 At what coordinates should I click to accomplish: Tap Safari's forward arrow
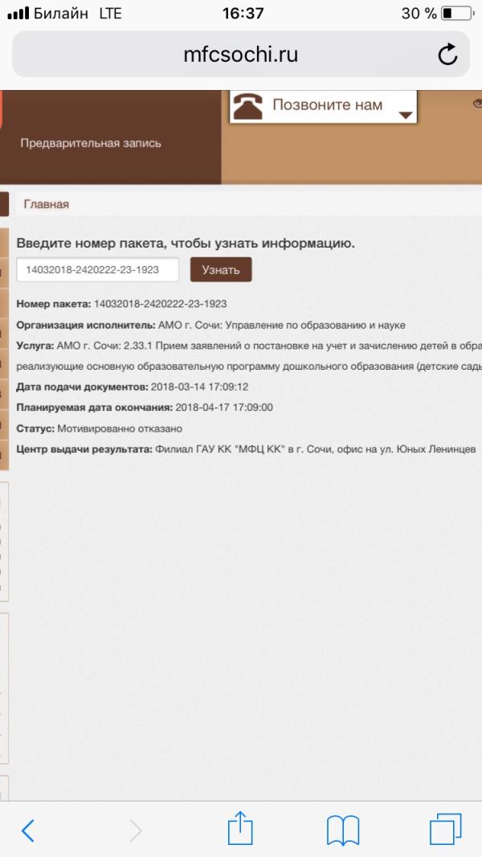(136, 830)
